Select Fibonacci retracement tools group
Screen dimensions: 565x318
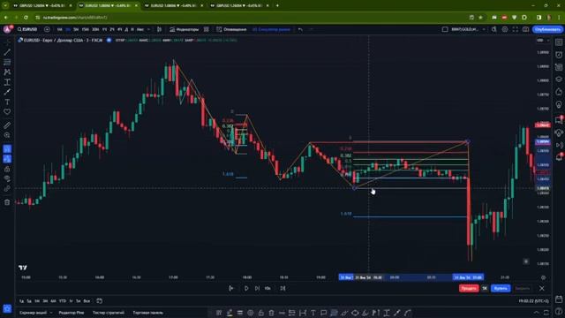click(x=7, y=62)
